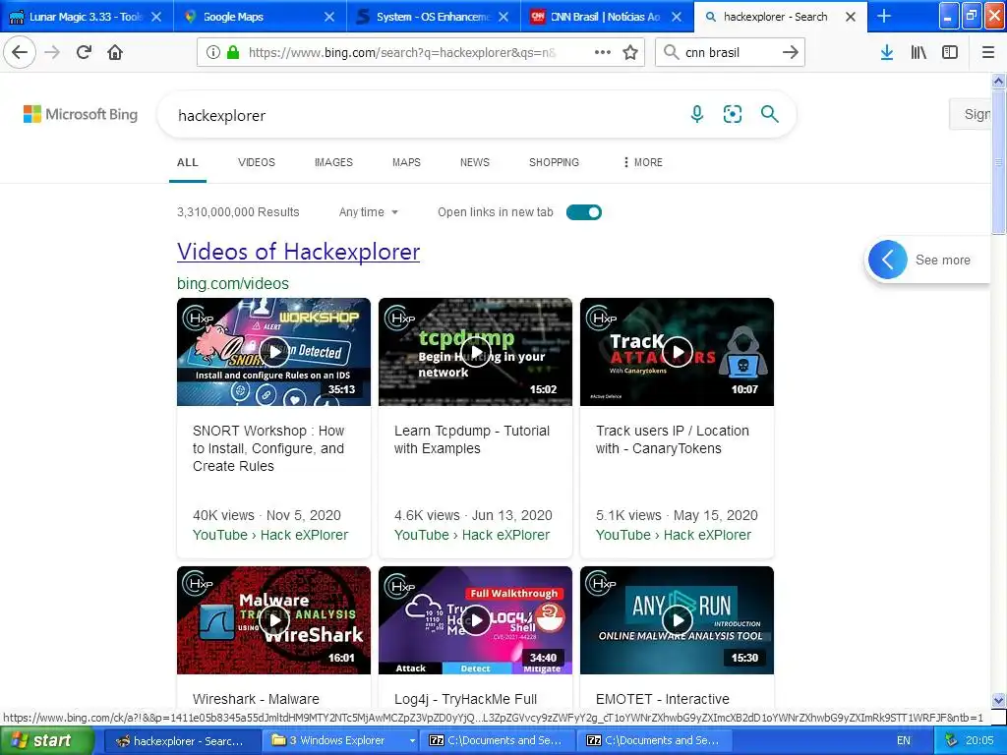1007x755 pixels.
Task: Switch to the CNN Brasil Notícias tab
Action: click(x=605, y=17)
